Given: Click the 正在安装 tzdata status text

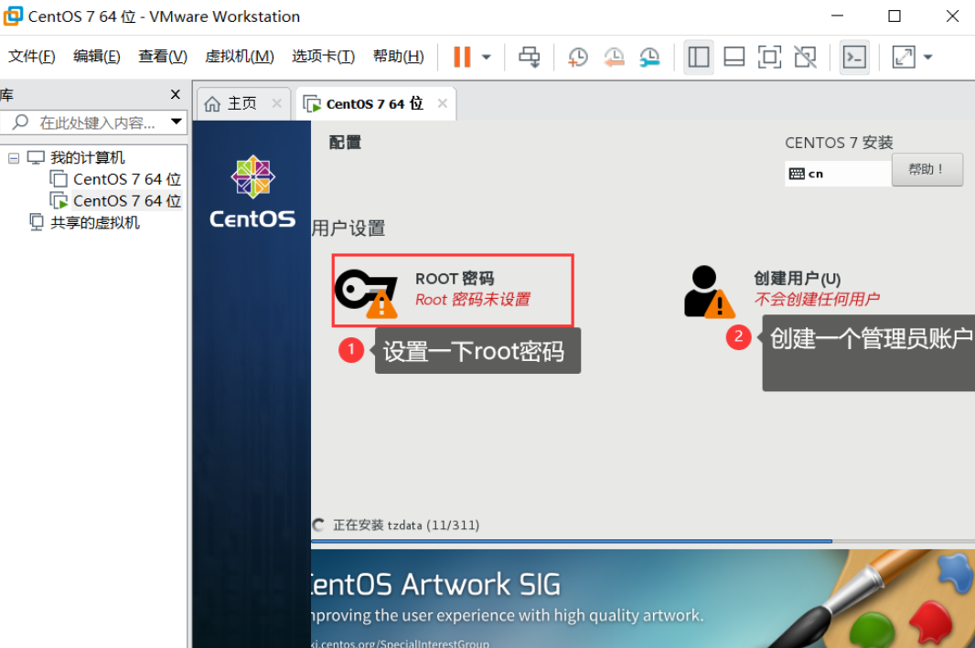Looking at the screenshot, I should [x=406, y=526].
